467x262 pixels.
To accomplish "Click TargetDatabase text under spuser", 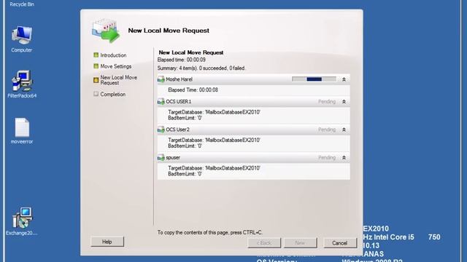I will pyautogui.click(x=214, y=168).
